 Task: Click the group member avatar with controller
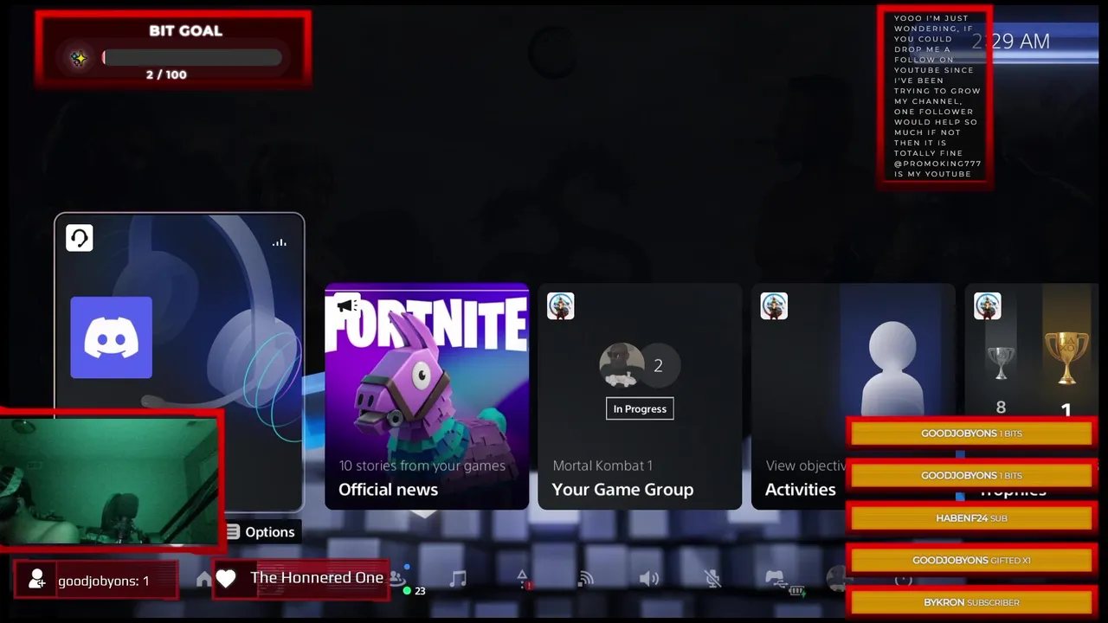622,364
